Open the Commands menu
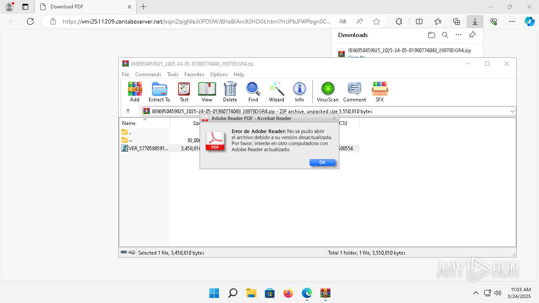Image resolution: width=539 pixels, height=303 pixels. [148, 74]
